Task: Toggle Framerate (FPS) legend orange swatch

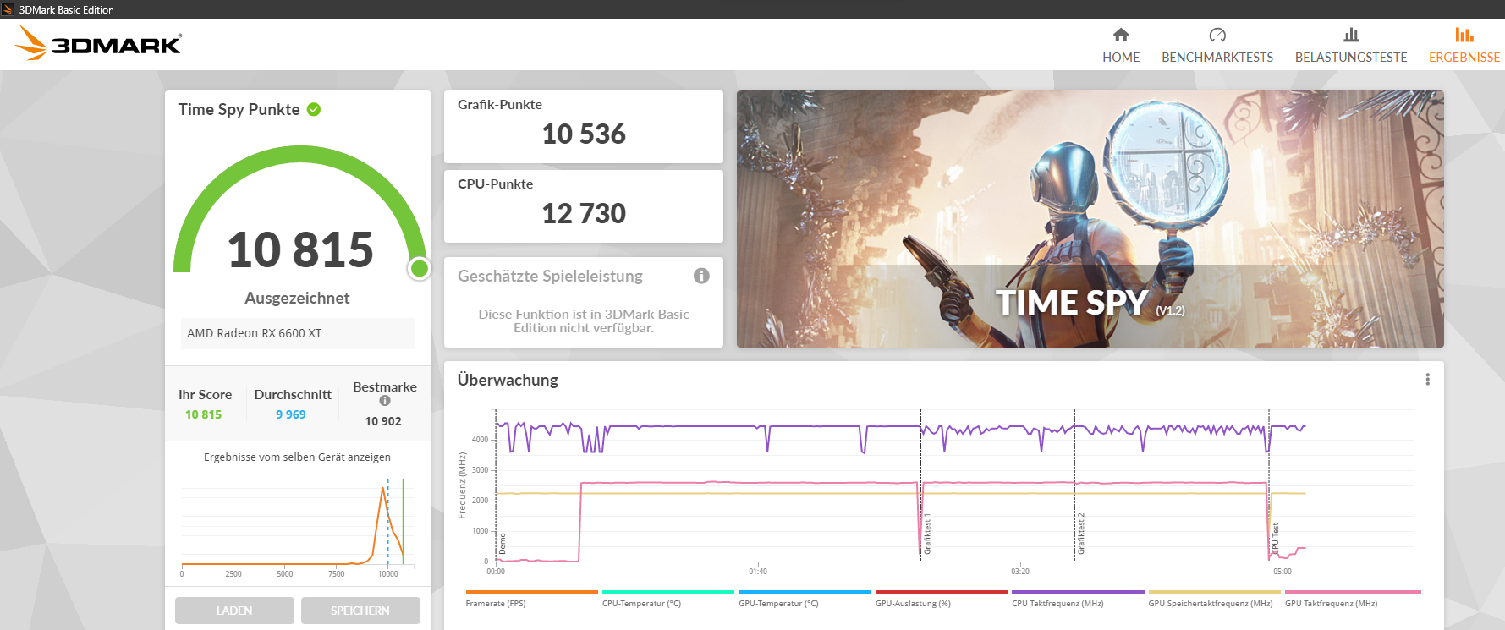Action: point(532,593)
